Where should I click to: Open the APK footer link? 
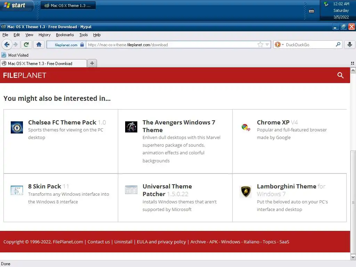coord(213,242)
